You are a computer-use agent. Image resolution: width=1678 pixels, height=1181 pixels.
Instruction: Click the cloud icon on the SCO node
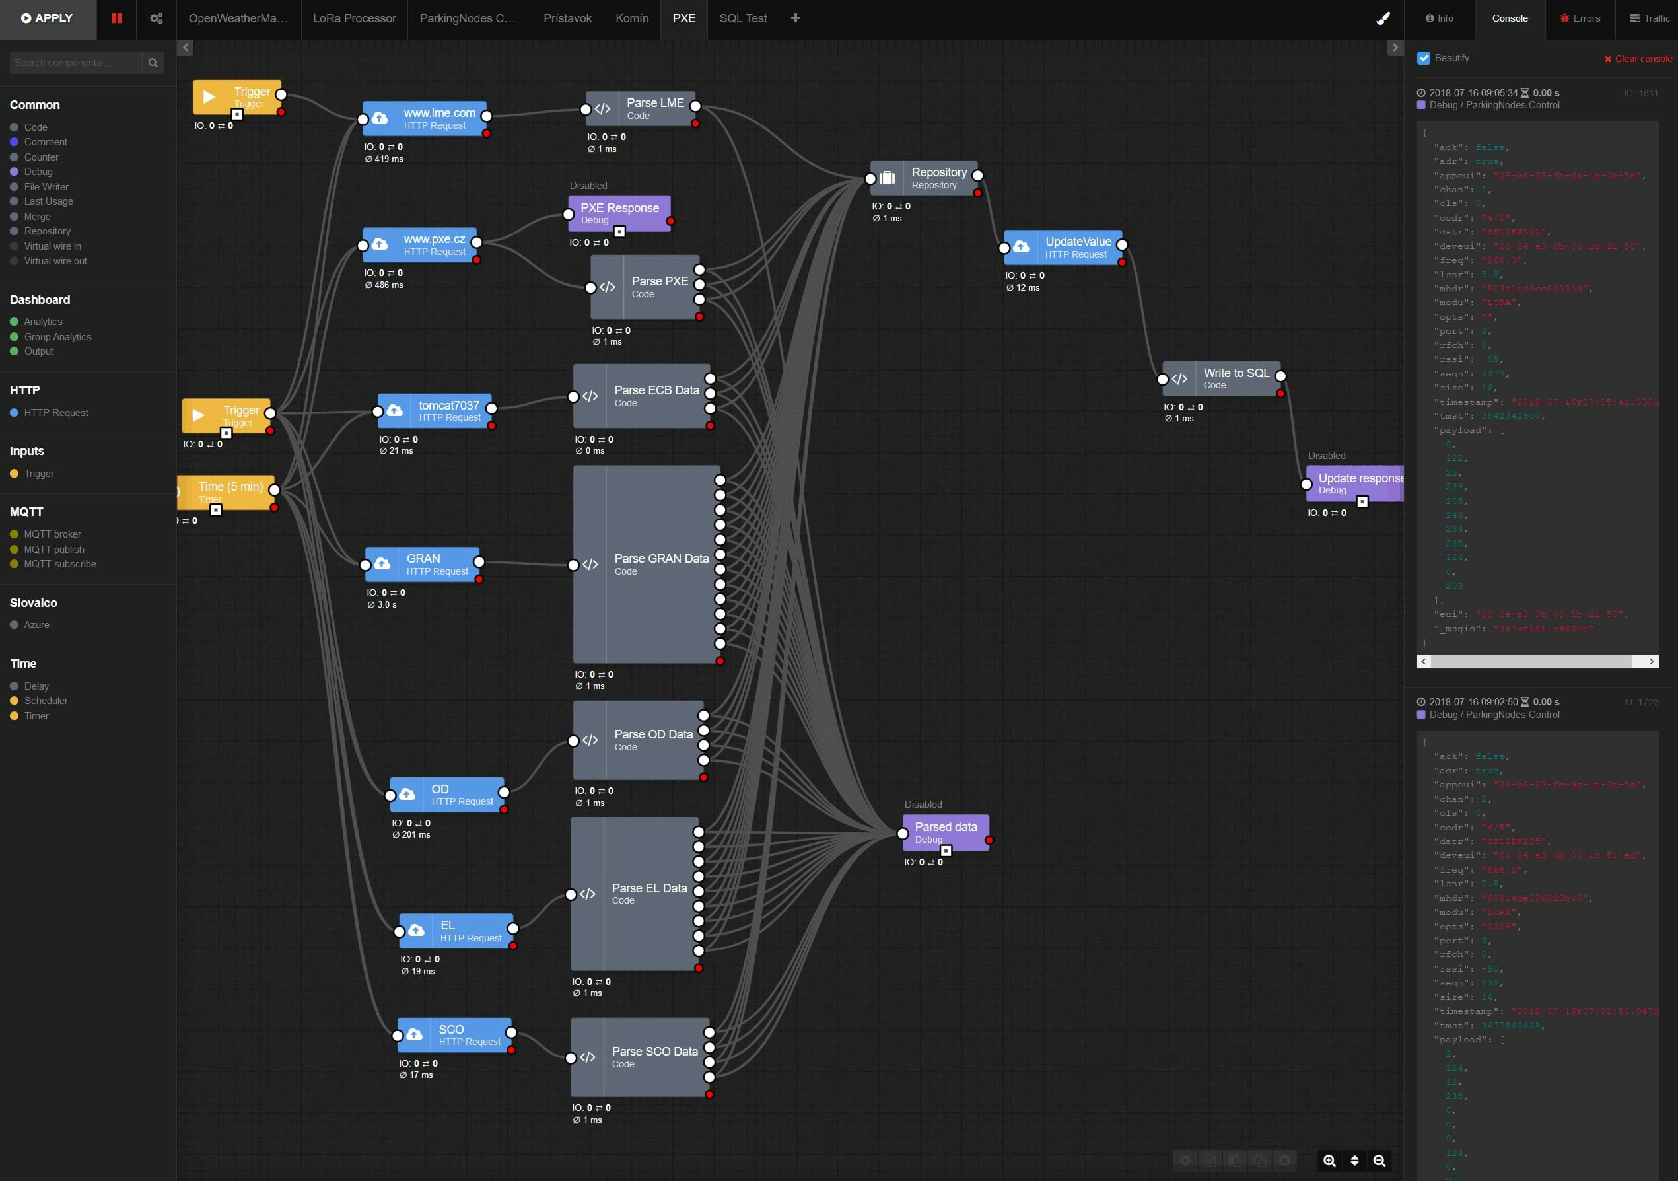(x=415, y=1035)
